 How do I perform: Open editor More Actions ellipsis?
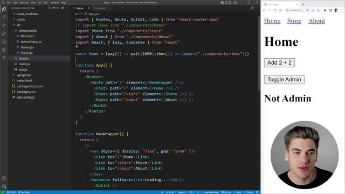[x=257, y=8]
